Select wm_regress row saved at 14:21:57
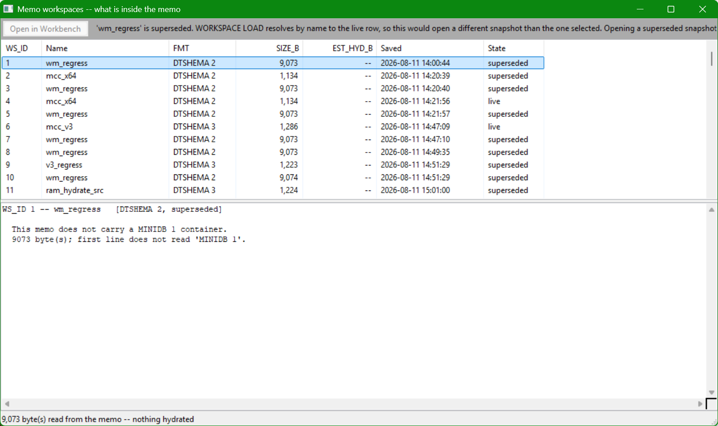Image resolution: width=718 pixels, height=426 pixels. click(273, 114)
